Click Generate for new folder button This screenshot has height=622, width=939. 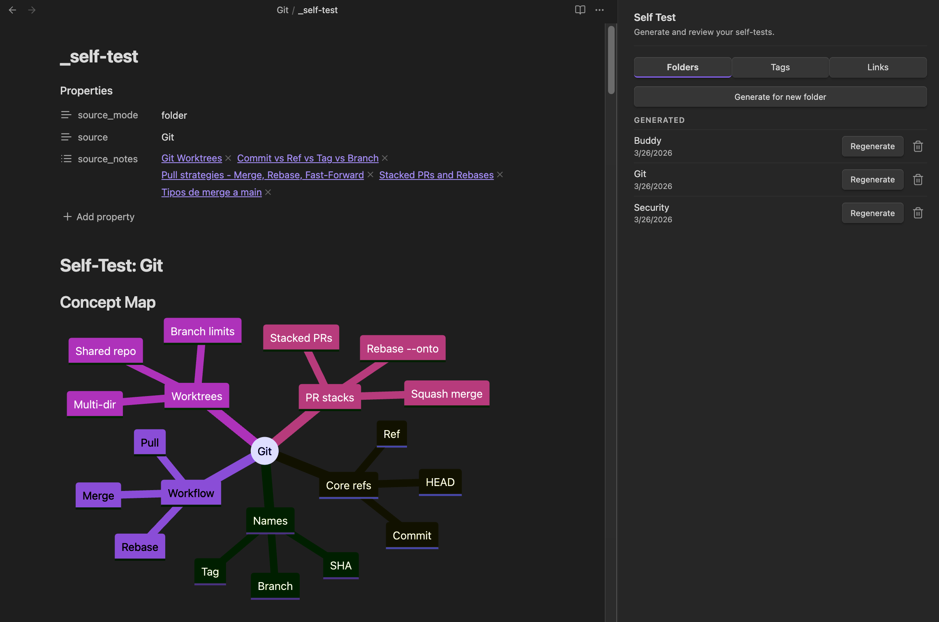780,97
